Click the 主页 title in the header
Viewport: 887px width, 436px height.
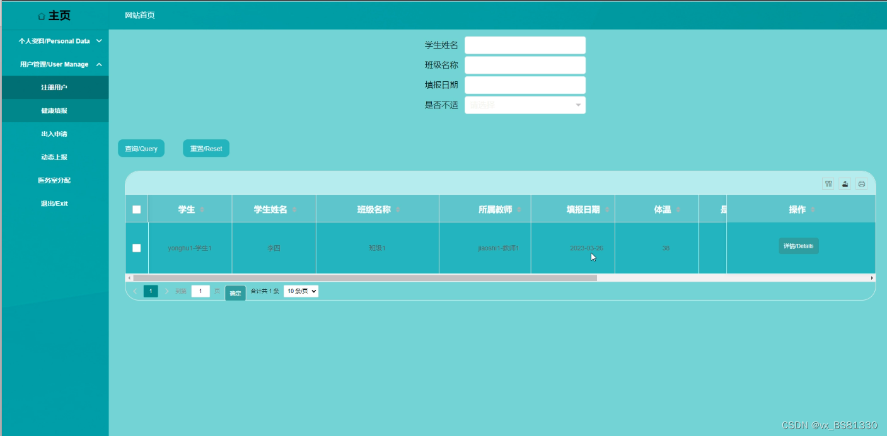[59, 16]
